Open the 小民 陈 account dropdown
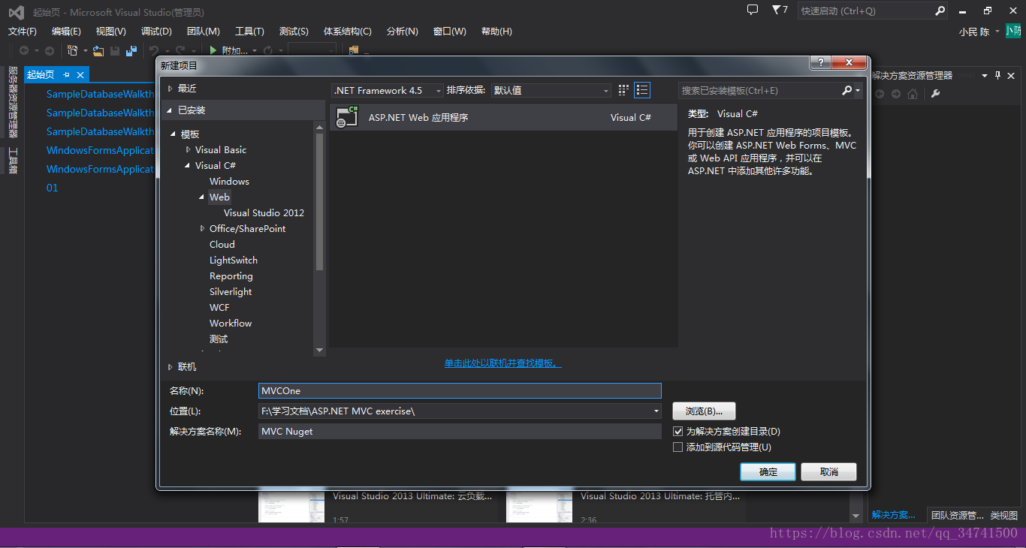The height and width of the screenshot is (548, 1026). pos(997,31)
